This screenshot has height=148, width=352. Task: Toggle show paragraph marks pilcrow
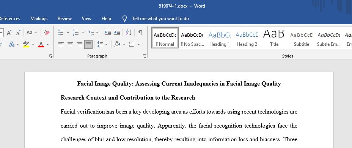click(x=140, y=33)
